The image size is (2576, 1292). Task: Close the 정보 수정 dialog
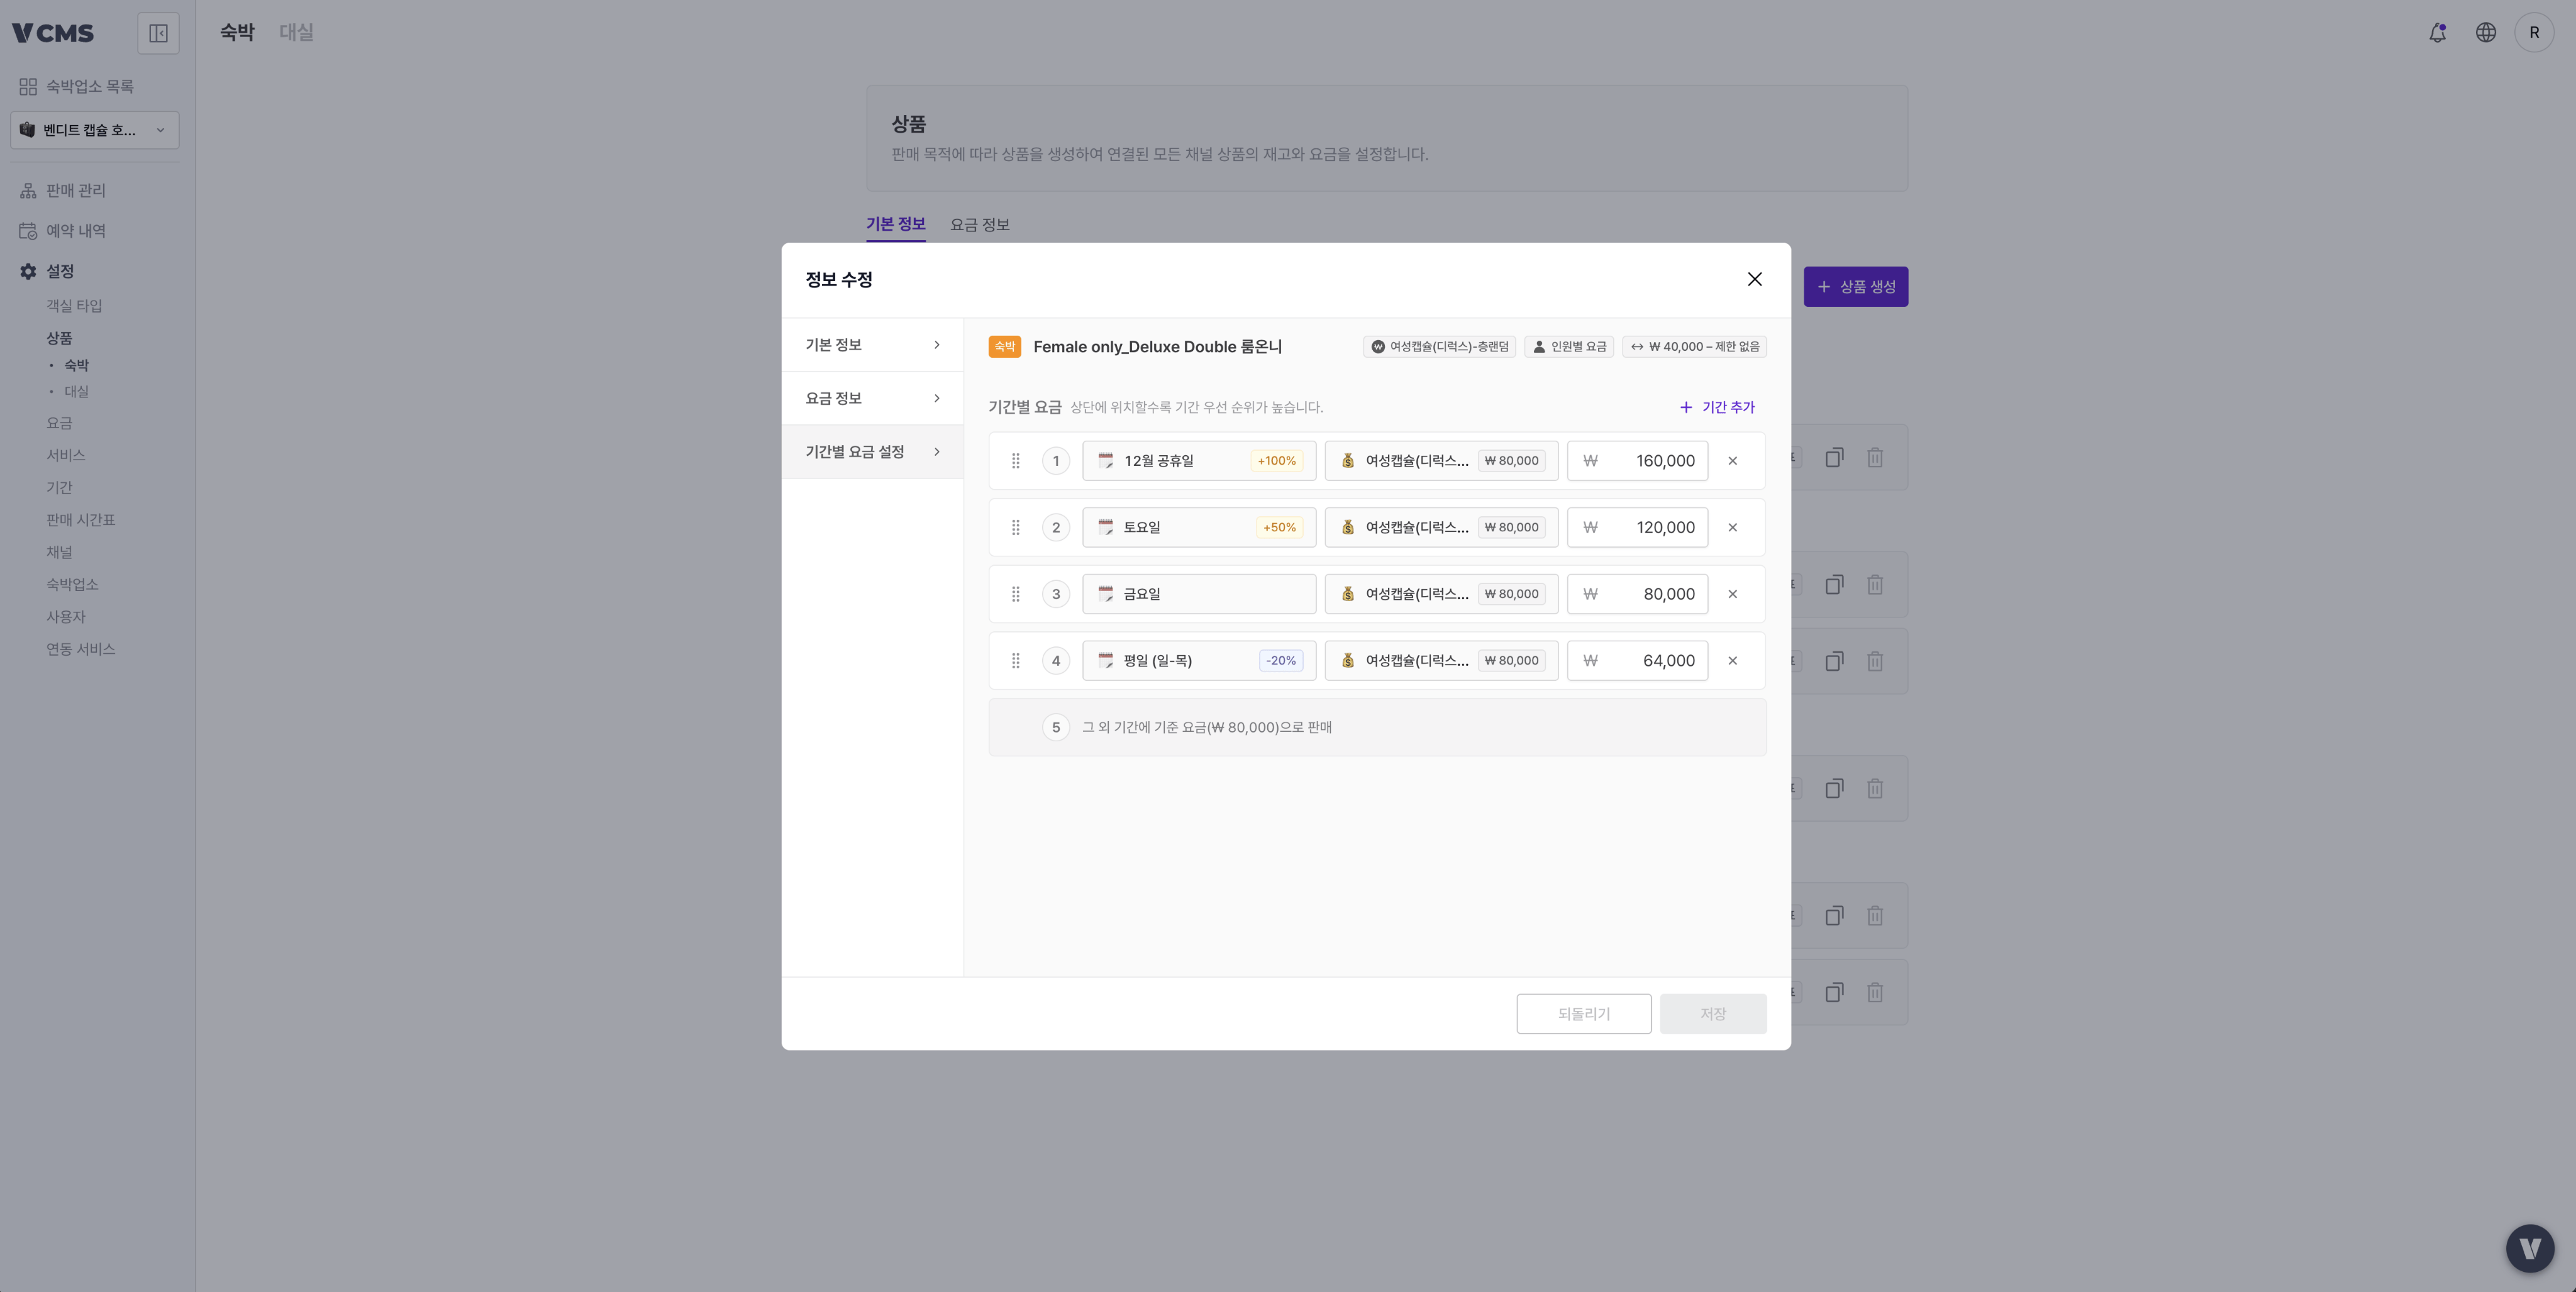click(1754, 279)
